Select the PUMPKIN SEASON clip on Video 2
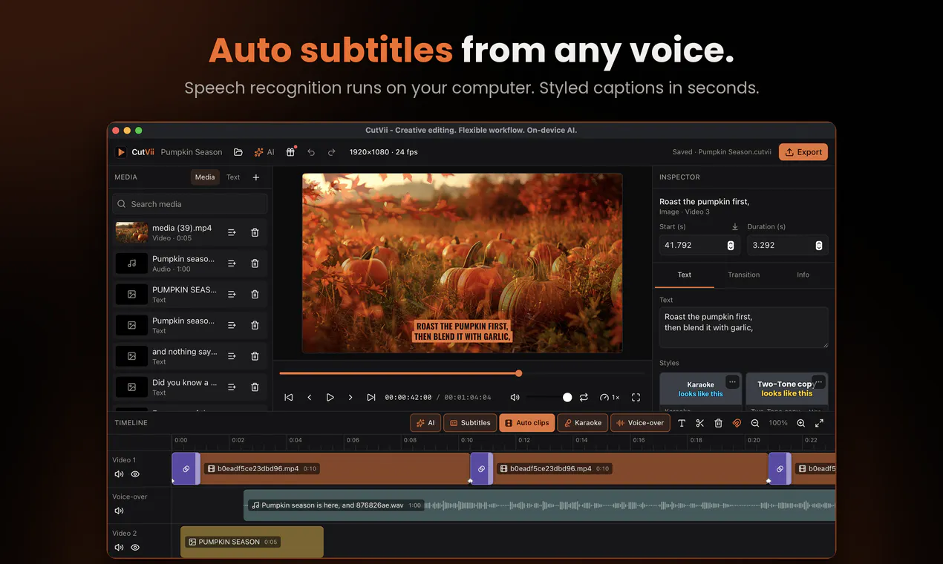 (252, 542)
